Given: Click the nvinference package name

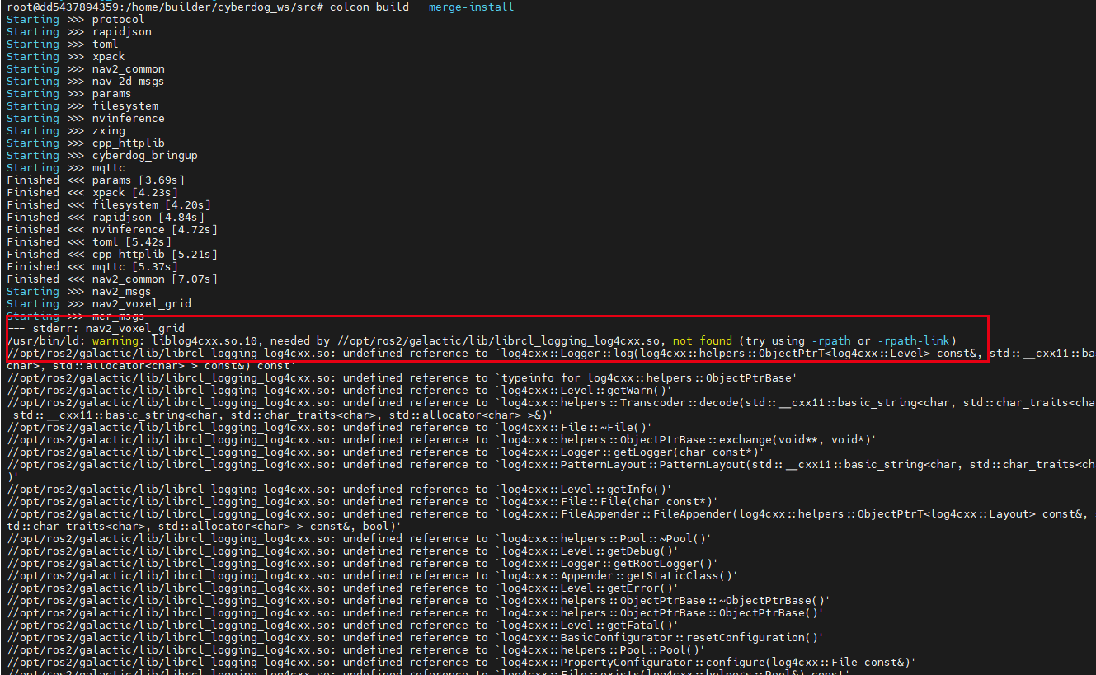Looking at the screenshot, I should 128,117.
